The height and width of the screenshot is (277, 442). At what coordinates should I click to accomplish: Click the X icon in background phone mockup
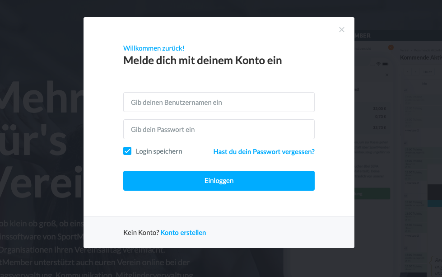pyautogui.click(x=386, y=75)
